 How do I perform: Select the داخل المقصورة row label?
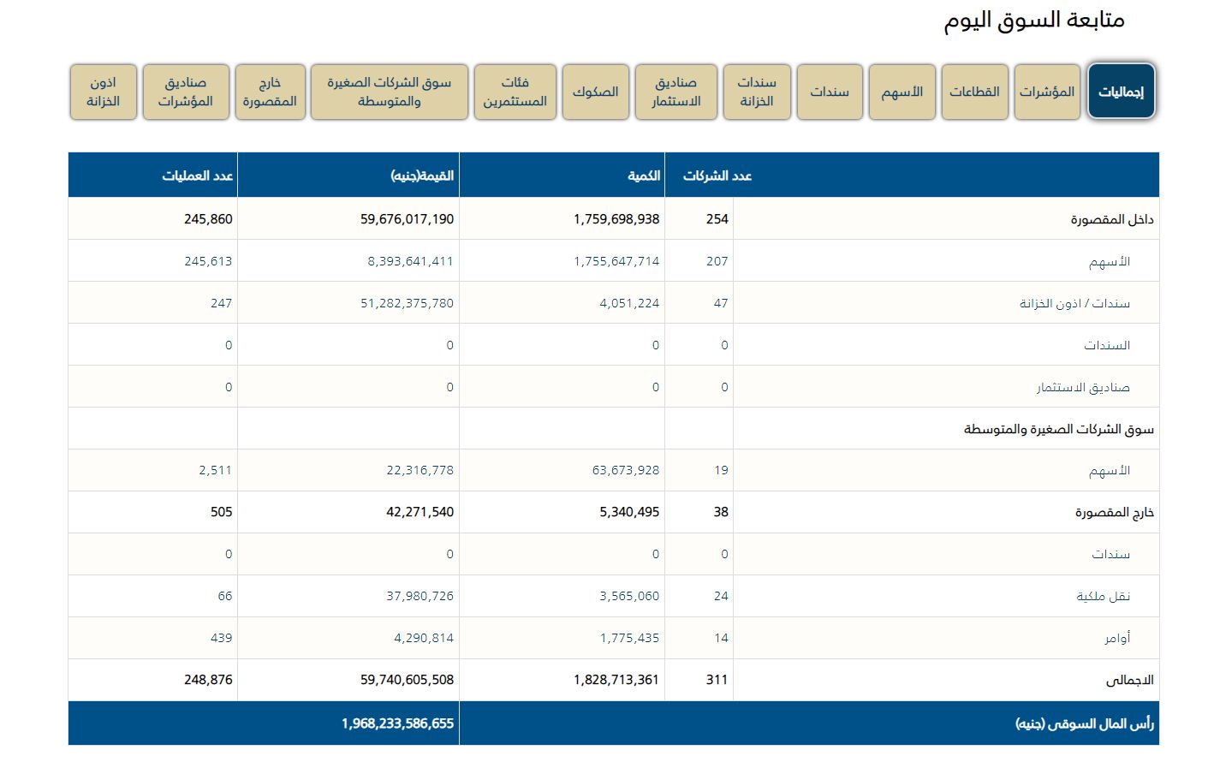coord(1111,219)
